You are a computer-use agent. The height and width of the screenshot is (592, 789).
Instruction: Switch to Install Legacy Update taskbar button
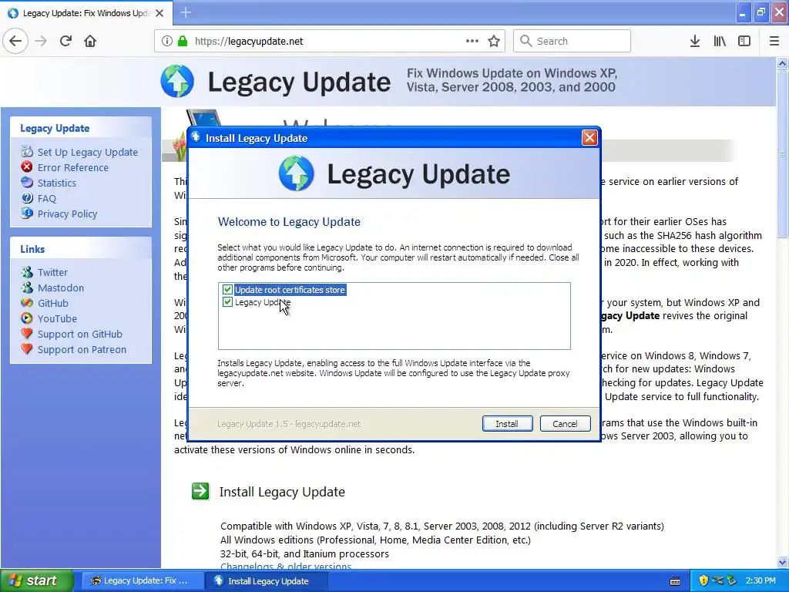tap(267, 581)
